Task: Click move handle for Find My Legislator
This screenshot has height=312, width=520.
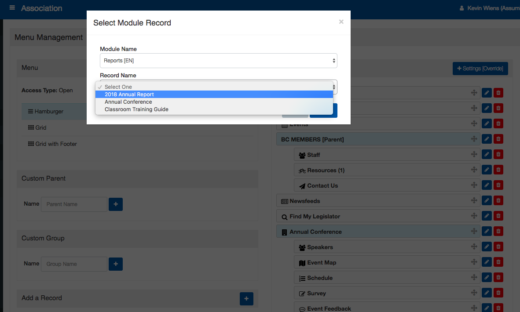Action: pos(474,216)
